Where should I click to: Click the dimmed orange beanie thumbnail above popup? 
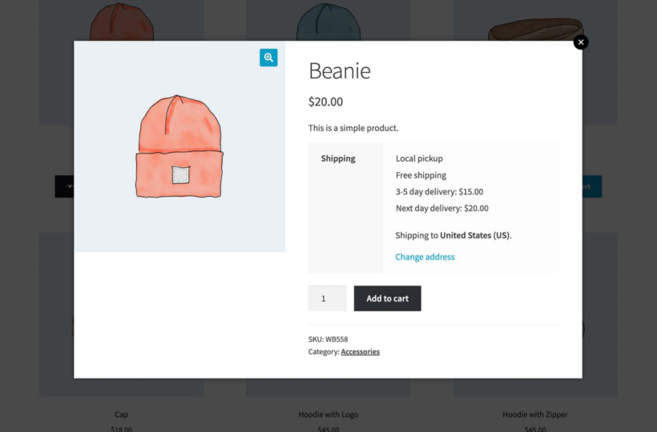[x=122, y=22]
